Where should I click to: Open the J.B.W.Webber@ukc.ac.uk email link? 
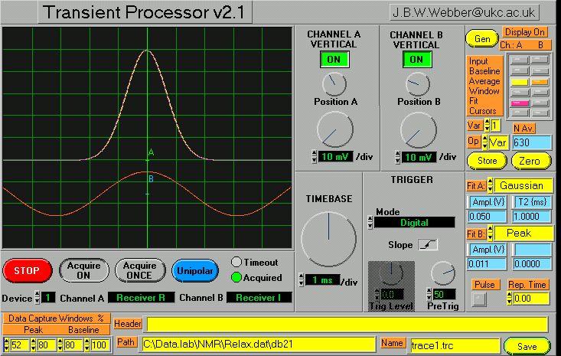[464, 13]
